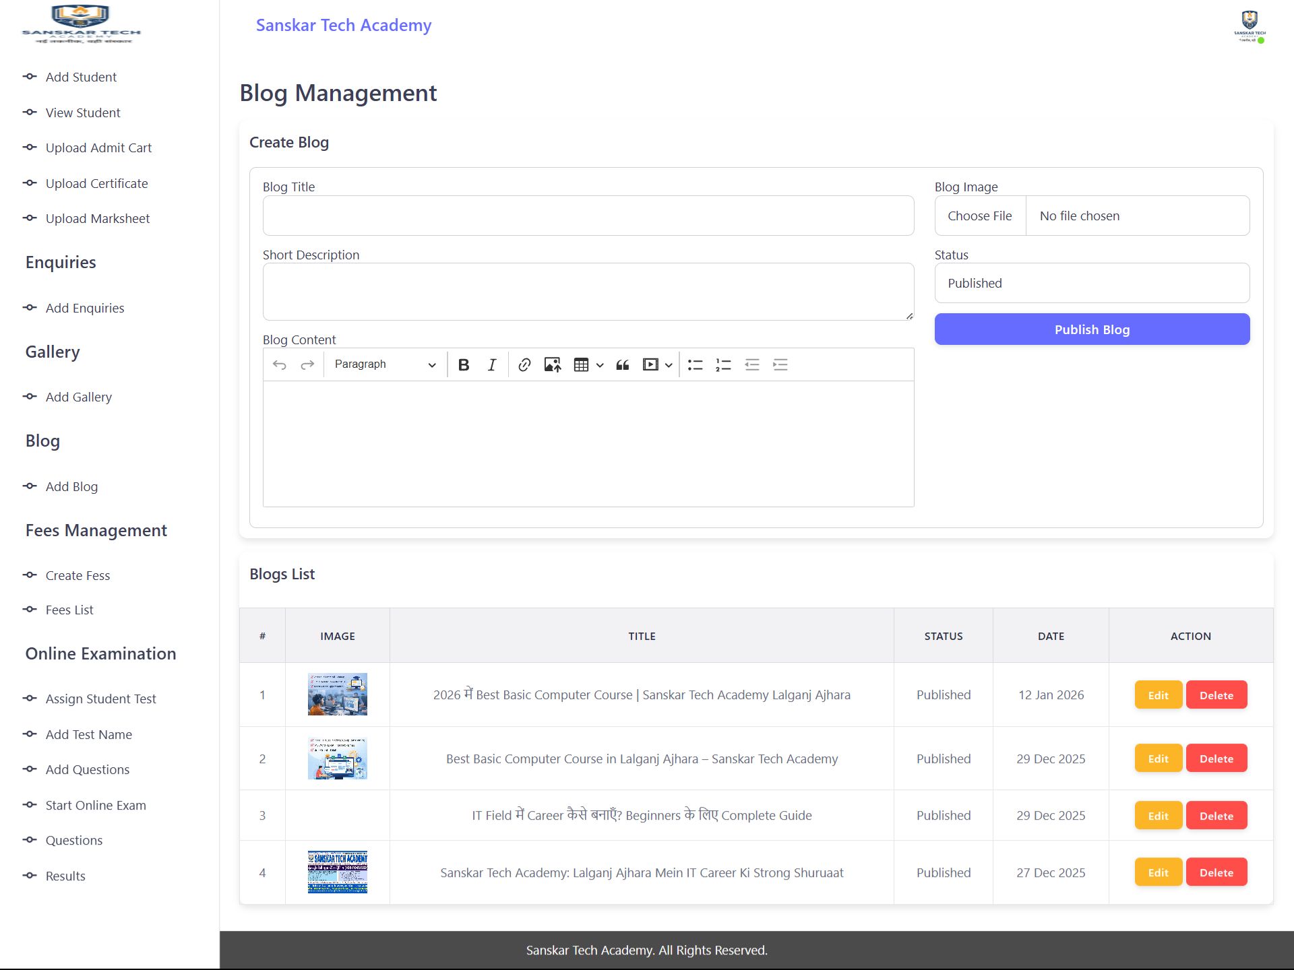Open the Status dropdown showing Published
This screenshot has width=1294, height=970.
point(1092,284)
